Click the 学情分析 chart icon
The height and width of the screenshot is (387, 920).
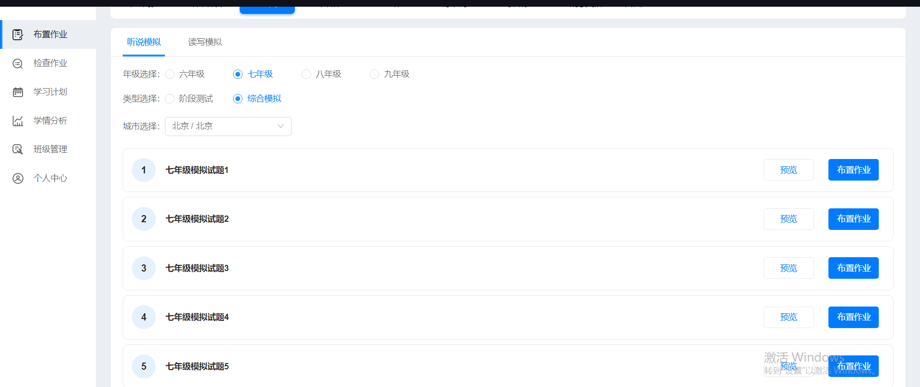(x=18, y=121)
